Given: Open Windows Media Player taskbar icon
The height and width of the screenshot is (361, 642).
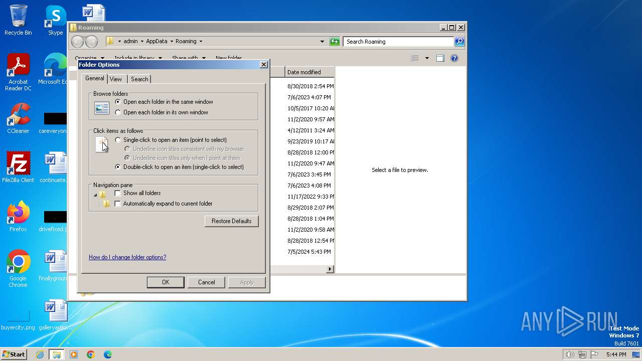Looking at the screenshot, I should [x=74, y=354].
